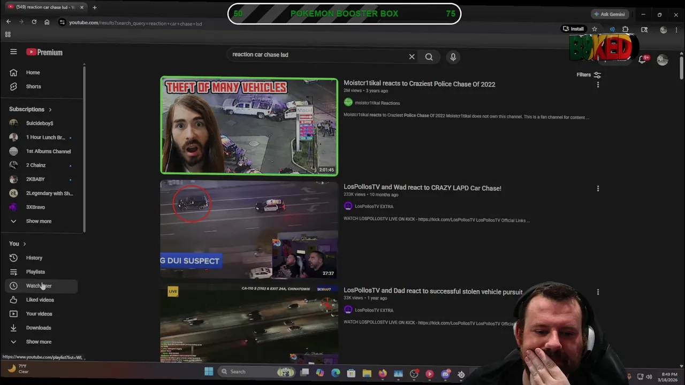685x385 pixels.
Task: Open options for CRAZY LAPD Car Chase video
Action: coord(598,188)
